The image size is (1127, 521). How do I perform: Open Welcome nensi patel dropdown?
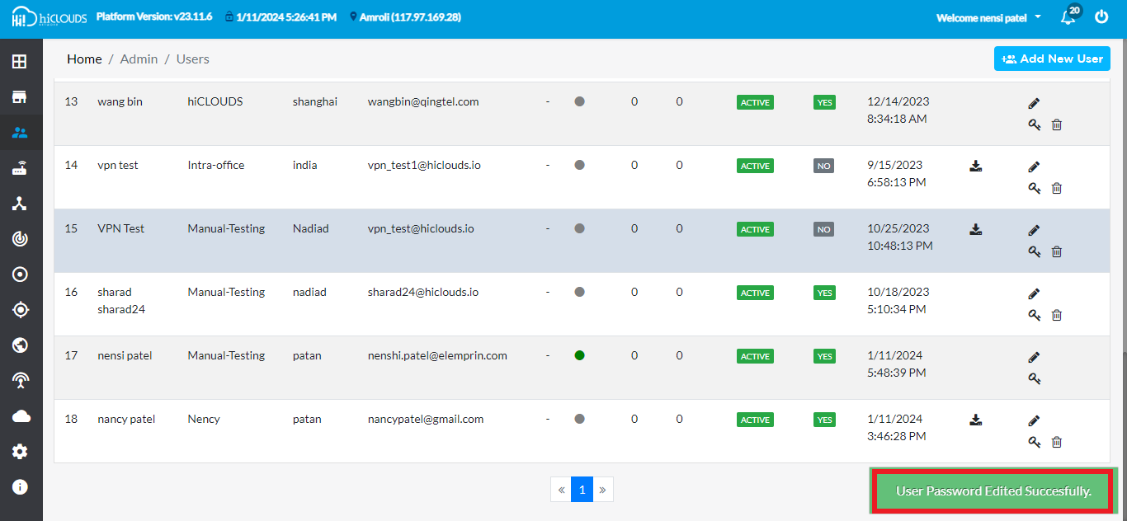[988, 17]
